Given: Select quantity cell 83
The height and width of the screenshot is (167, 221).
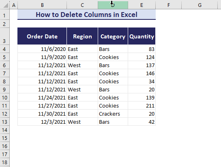Looking at the screenshot, I should [142, 49].
